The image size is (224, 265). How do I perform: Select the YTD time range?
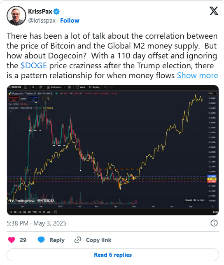pyautogui.click(x=35, y=212)
